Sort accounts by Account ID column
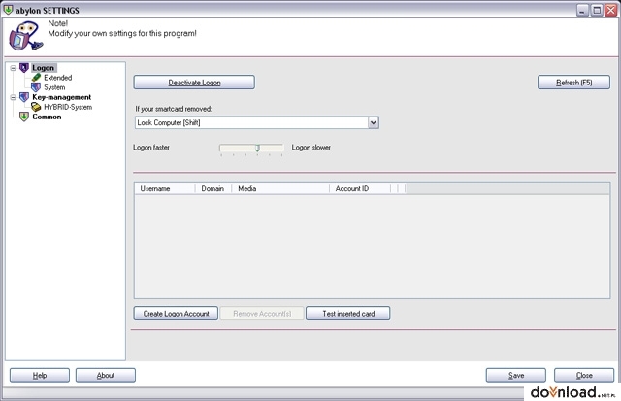Image resolution: width=621 pixels, height=401 pixels. [x=360, y=189]
